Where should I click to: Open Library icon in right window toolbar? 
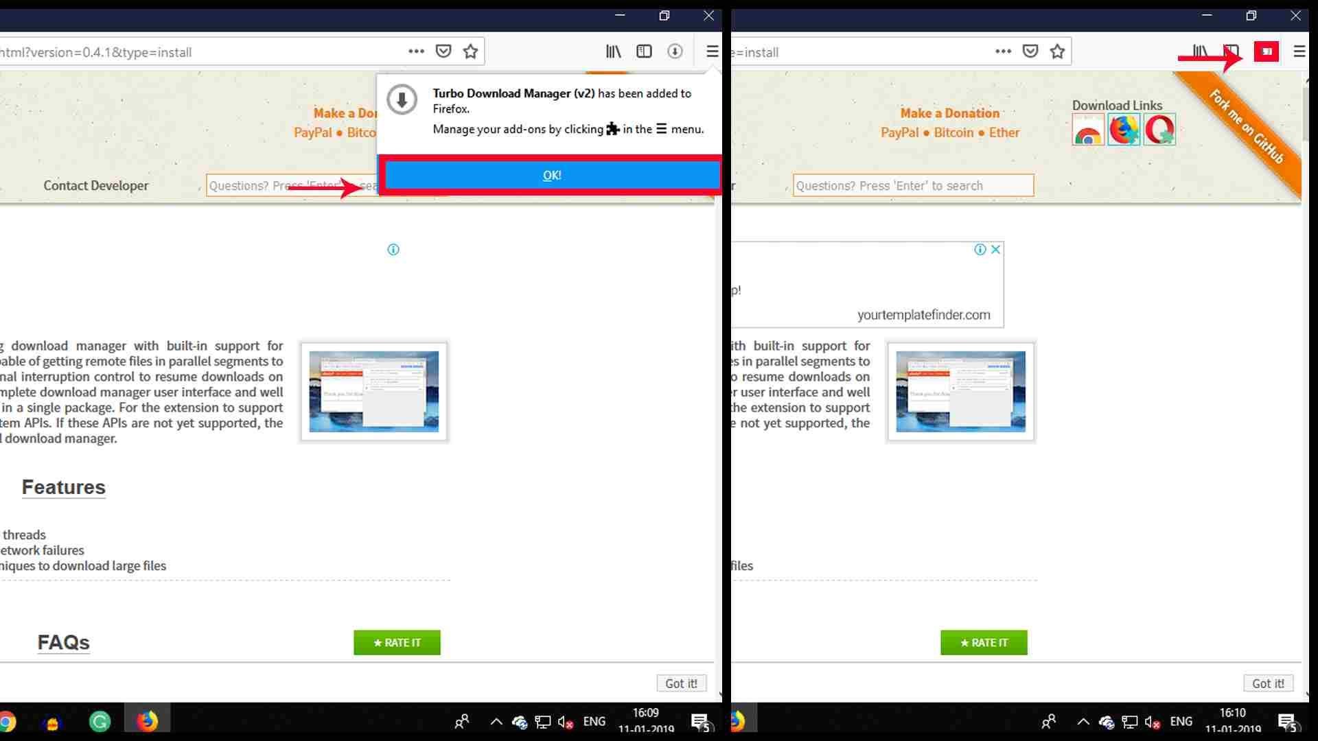(x=1200, y=51)
